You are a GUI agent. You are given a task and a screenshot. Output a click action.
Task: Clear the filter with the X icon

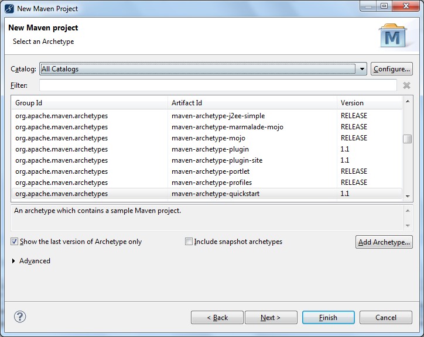coord(406,85)
